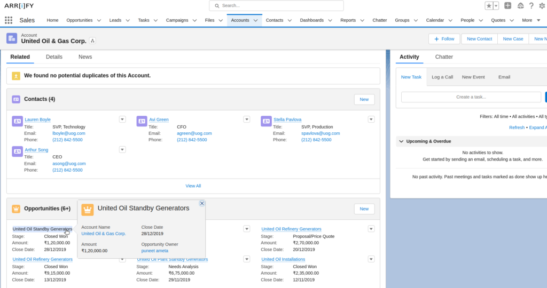View account hierarchy icon beside account name
Viewport: 547px width, 288px height.
pos(92,41)
